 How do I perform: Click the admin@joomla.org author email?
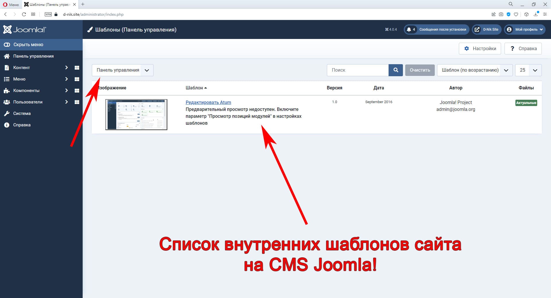click(456, 109)
